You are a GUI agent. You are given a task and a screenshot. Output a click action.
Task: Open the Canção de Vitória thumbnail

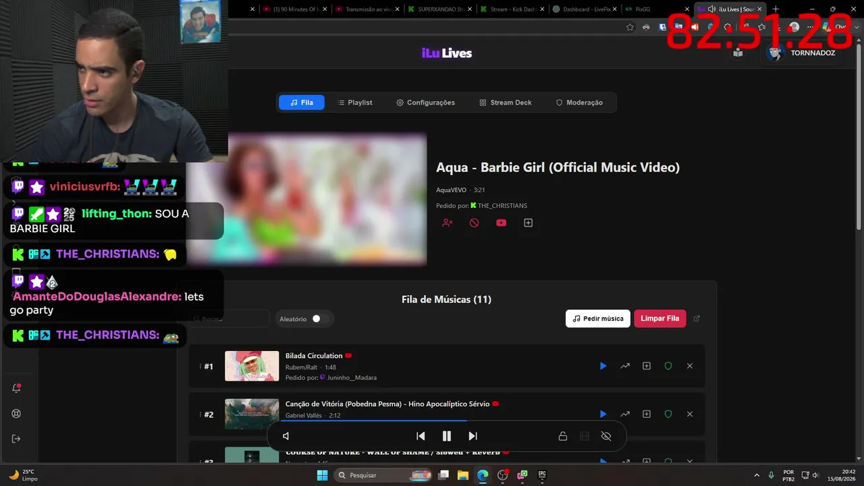click(252, 414)
